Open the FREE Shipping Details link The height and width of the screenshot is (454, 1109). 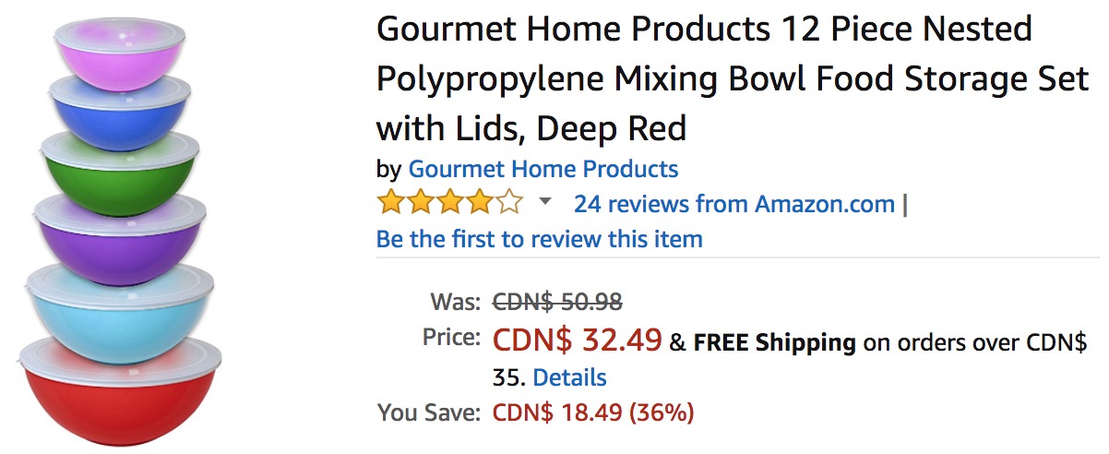tap(569, 377)
